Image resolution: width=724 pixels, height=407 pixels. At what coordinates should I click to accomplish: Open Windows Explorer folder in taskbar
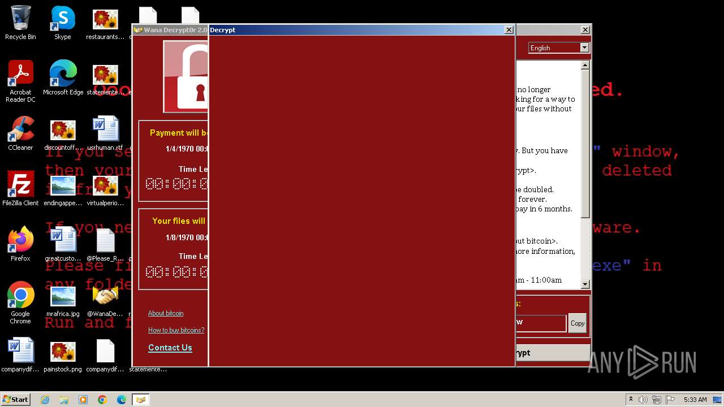(x=64, y=400)
